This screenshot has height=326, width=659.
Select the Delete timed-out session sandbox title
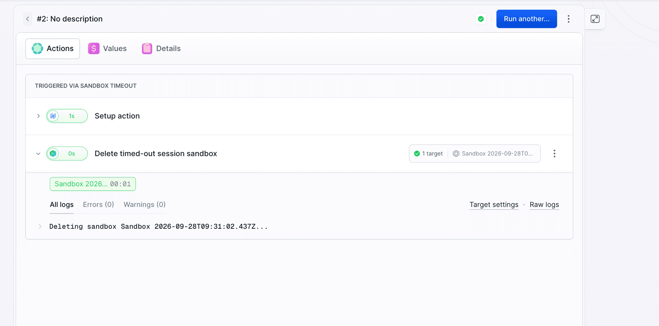(x=156, y=154)
